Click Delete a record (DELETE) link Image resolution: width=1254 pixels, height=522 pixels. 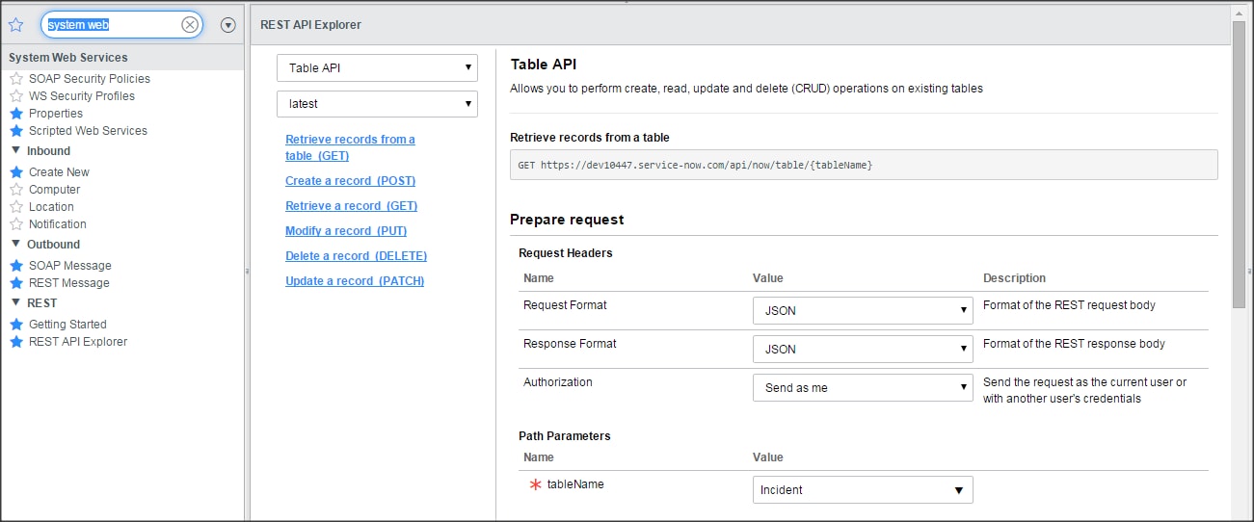(x=356, y=256)
